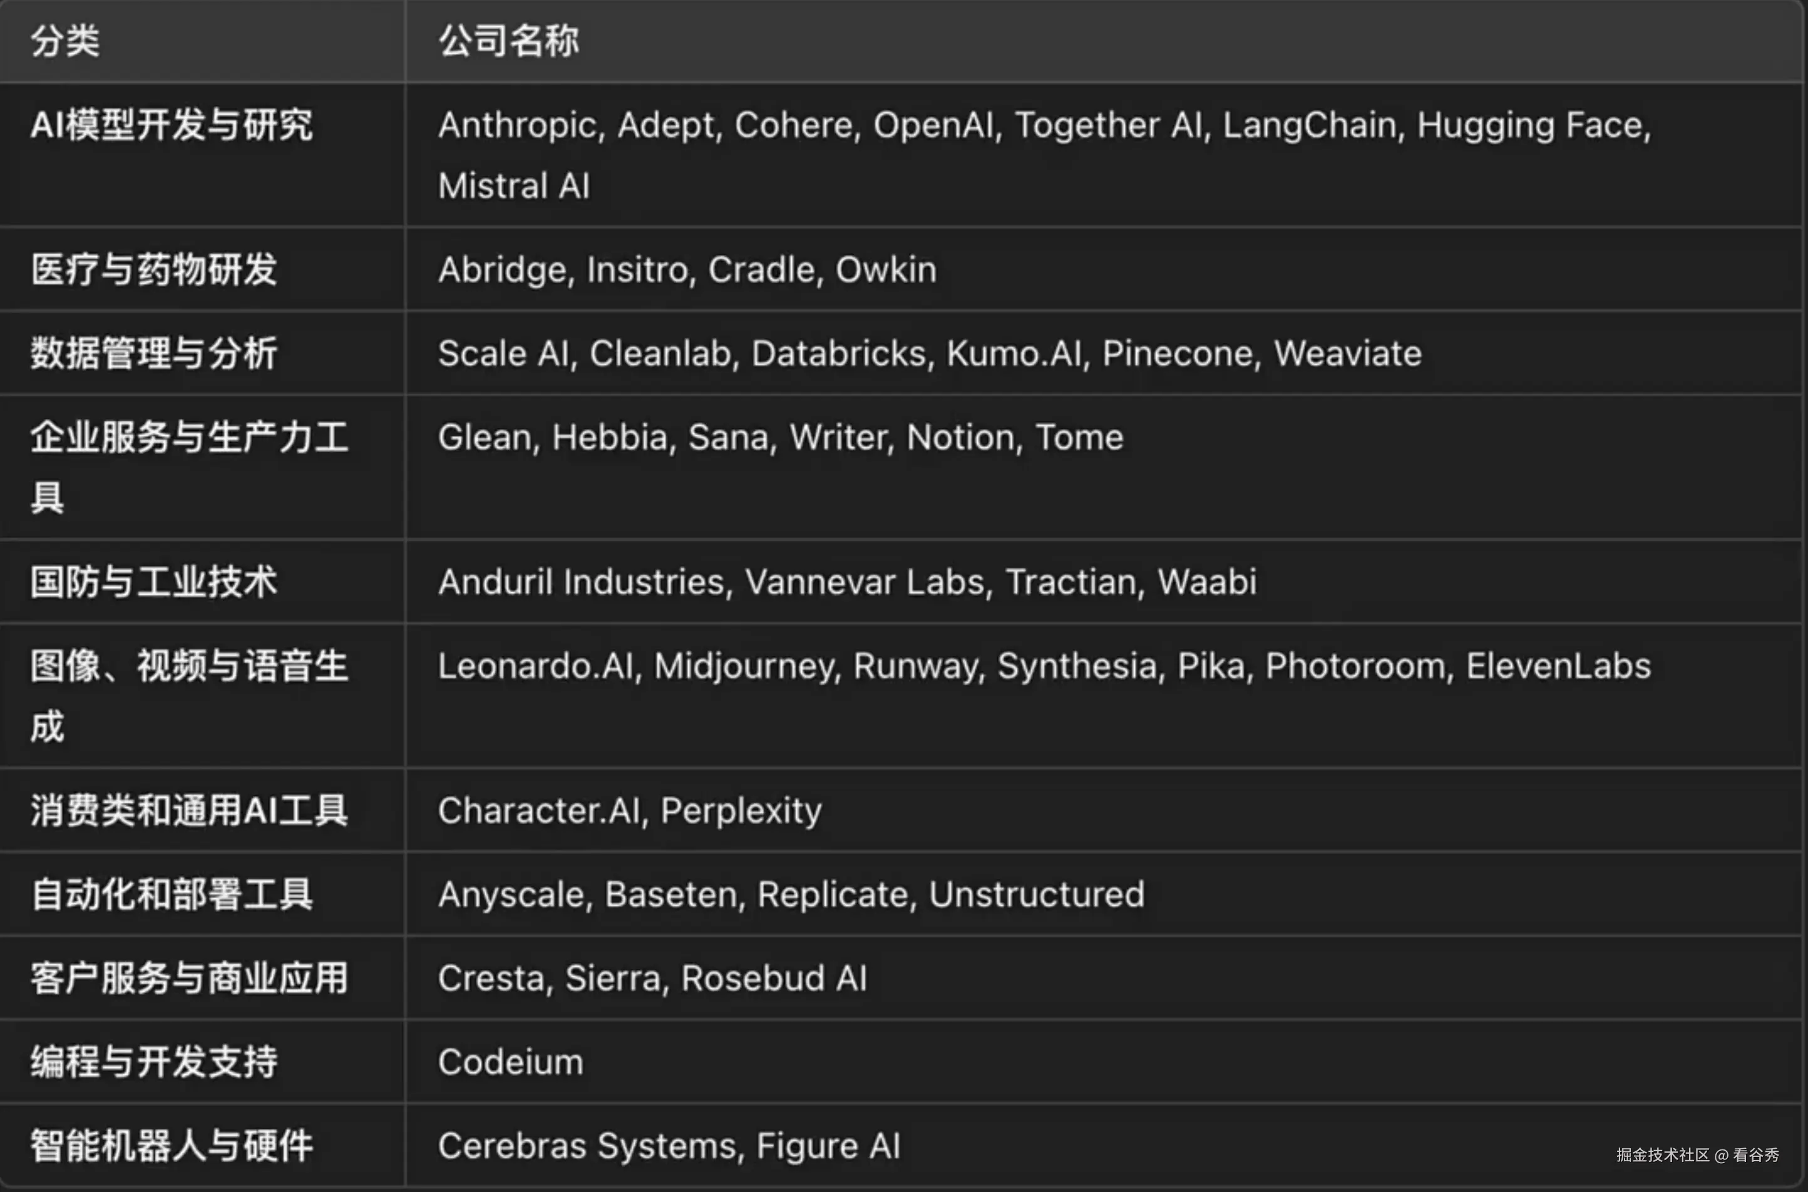This screenshot has width=1808, height=1192.
Task: Click the 掘金技术社区 watermark text
Action: [x=1662, y=1154]
